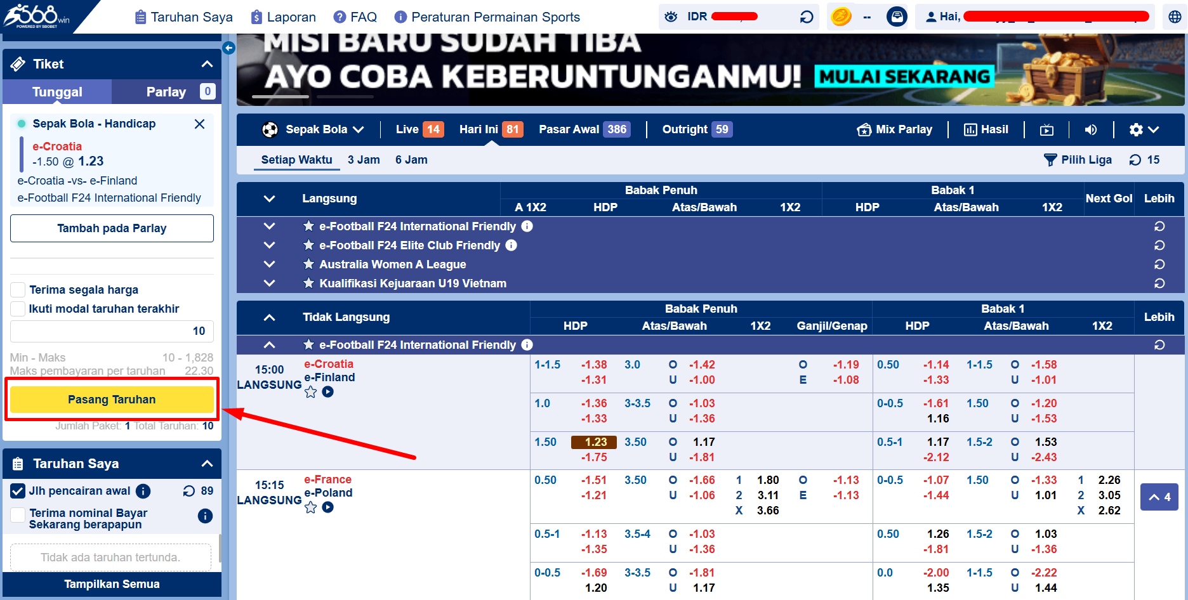Viewport: 1188px width, 600px height.
Task: Uncheck 'Jlh pencairan awal' in Taruhan Saya
Action: [x=18, y=490]
